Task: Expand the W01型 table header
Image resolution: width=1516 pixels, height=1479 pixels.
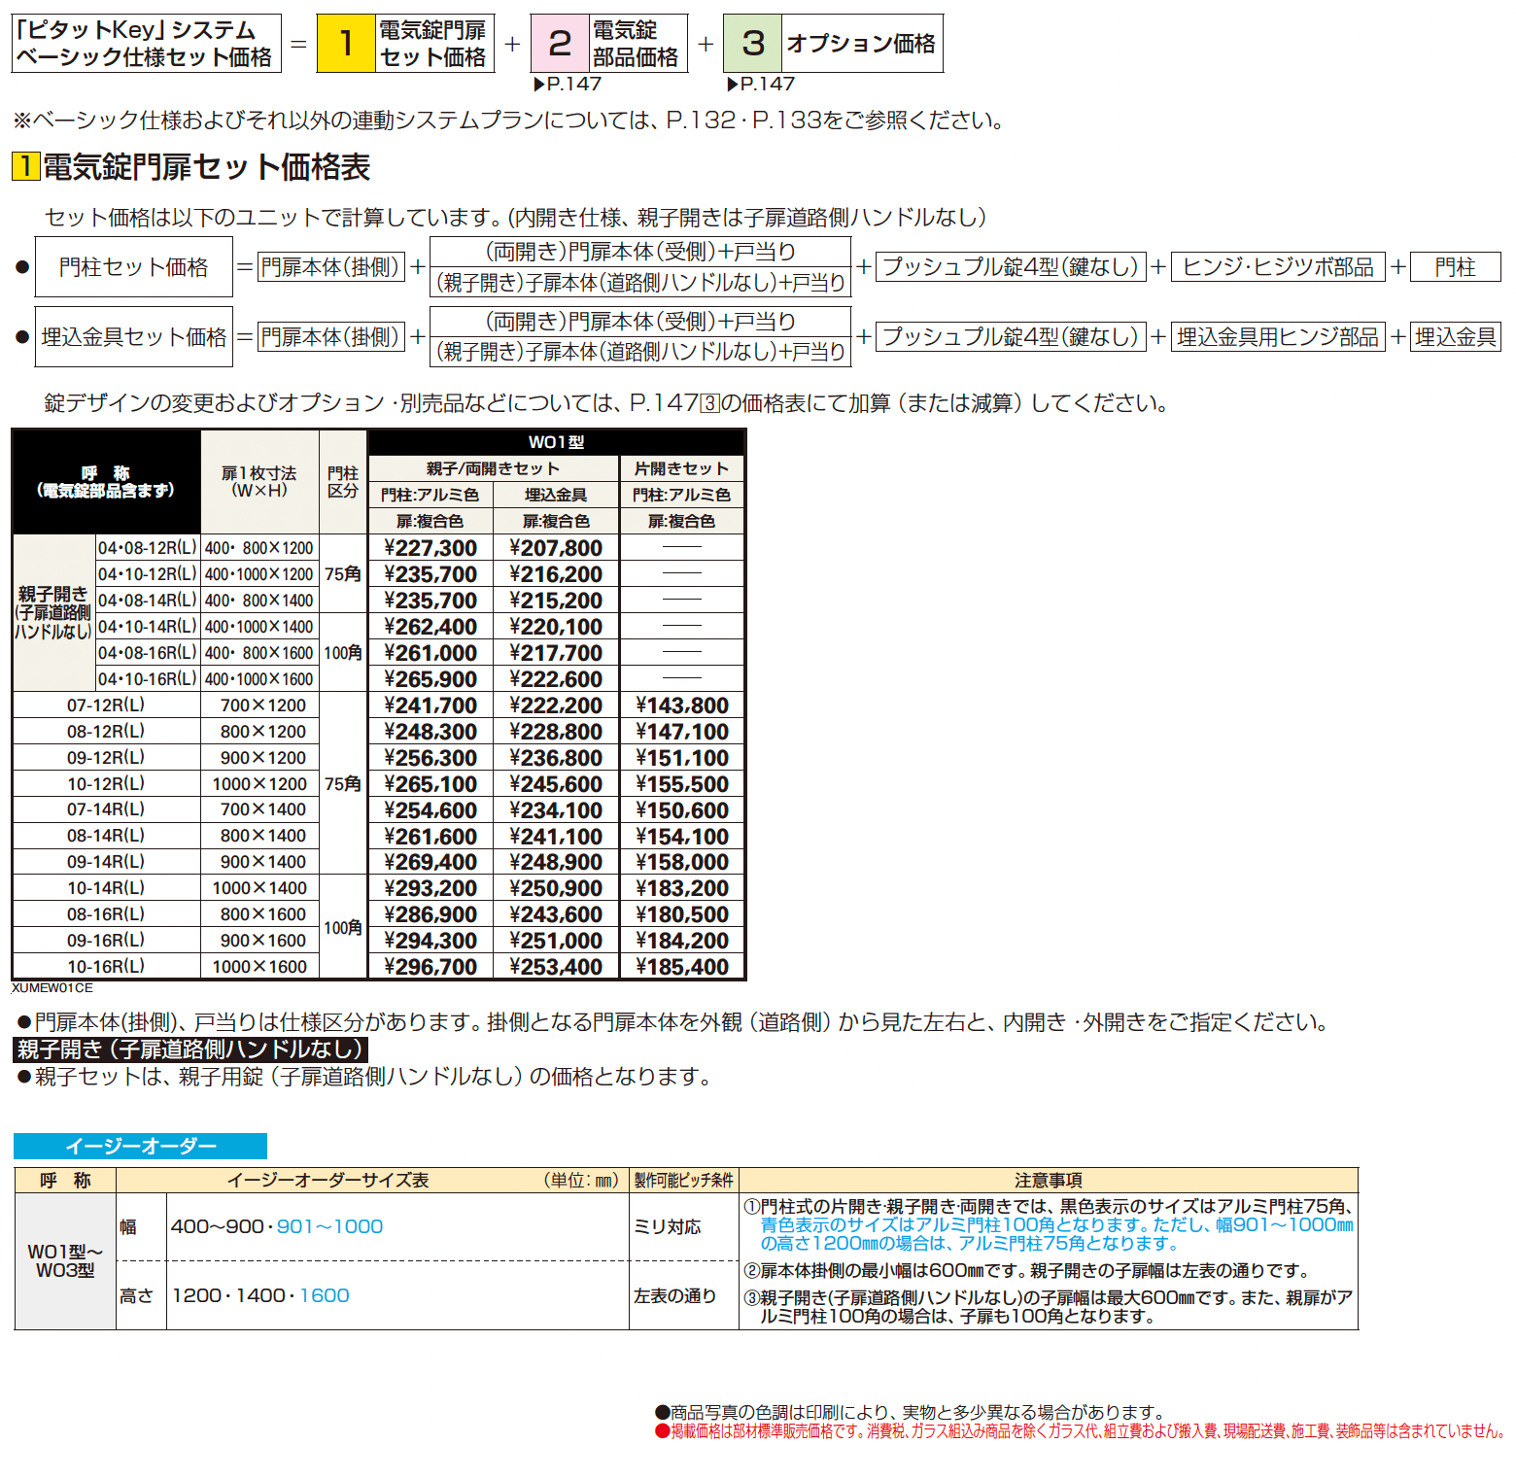Action: (x=555, y=442)
